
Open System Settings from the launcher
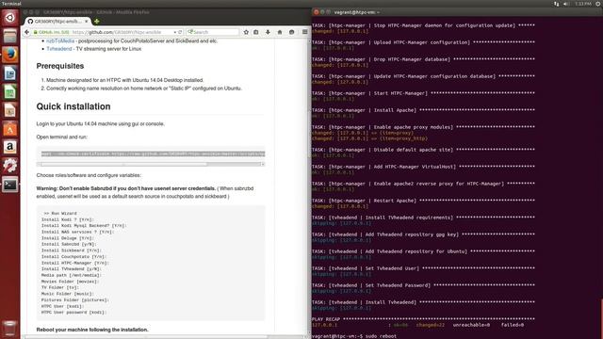[x=10, y=166]
